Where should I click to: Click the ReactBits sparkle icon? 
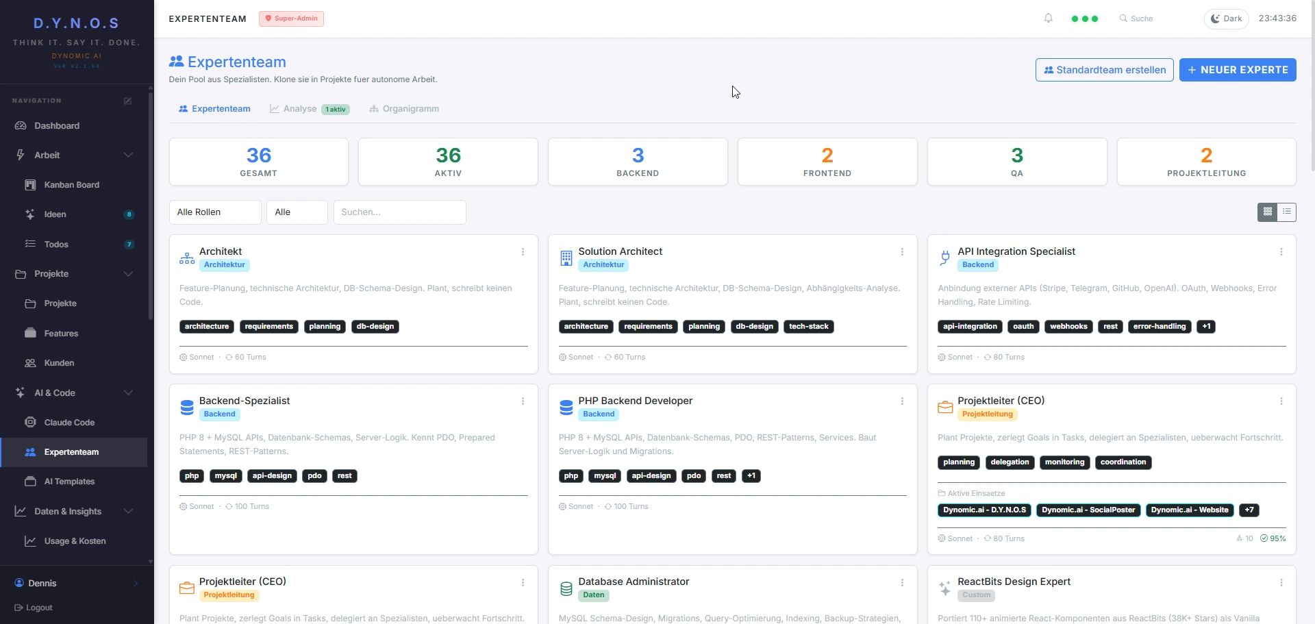945,588
